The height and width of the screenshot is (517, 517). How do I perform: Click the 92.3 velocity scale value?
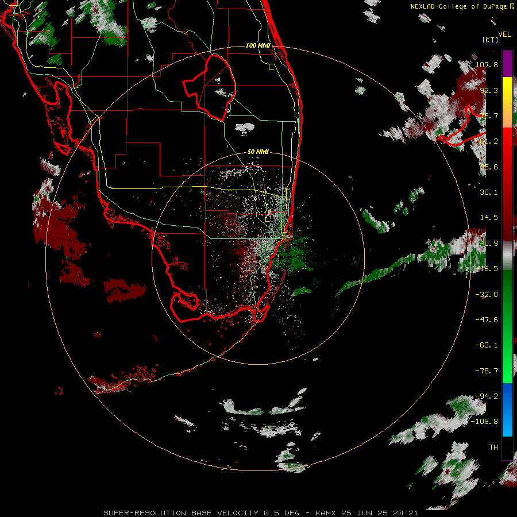click(x=489, y=90)
